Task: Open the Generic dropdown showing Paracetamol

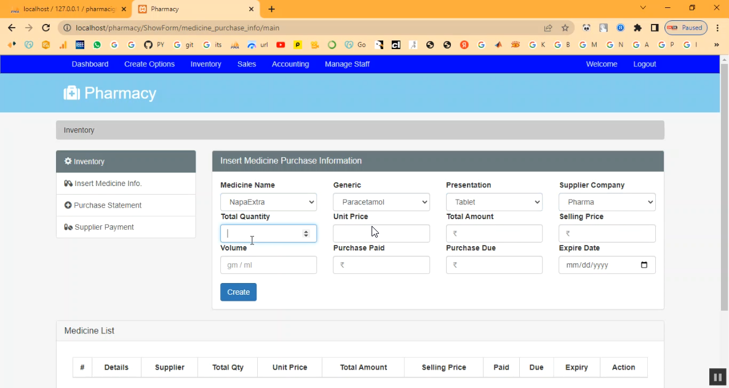Action: (381, 202)
